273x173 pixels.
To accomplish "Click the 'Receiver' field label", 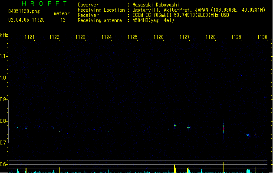I will coord(88,15).
